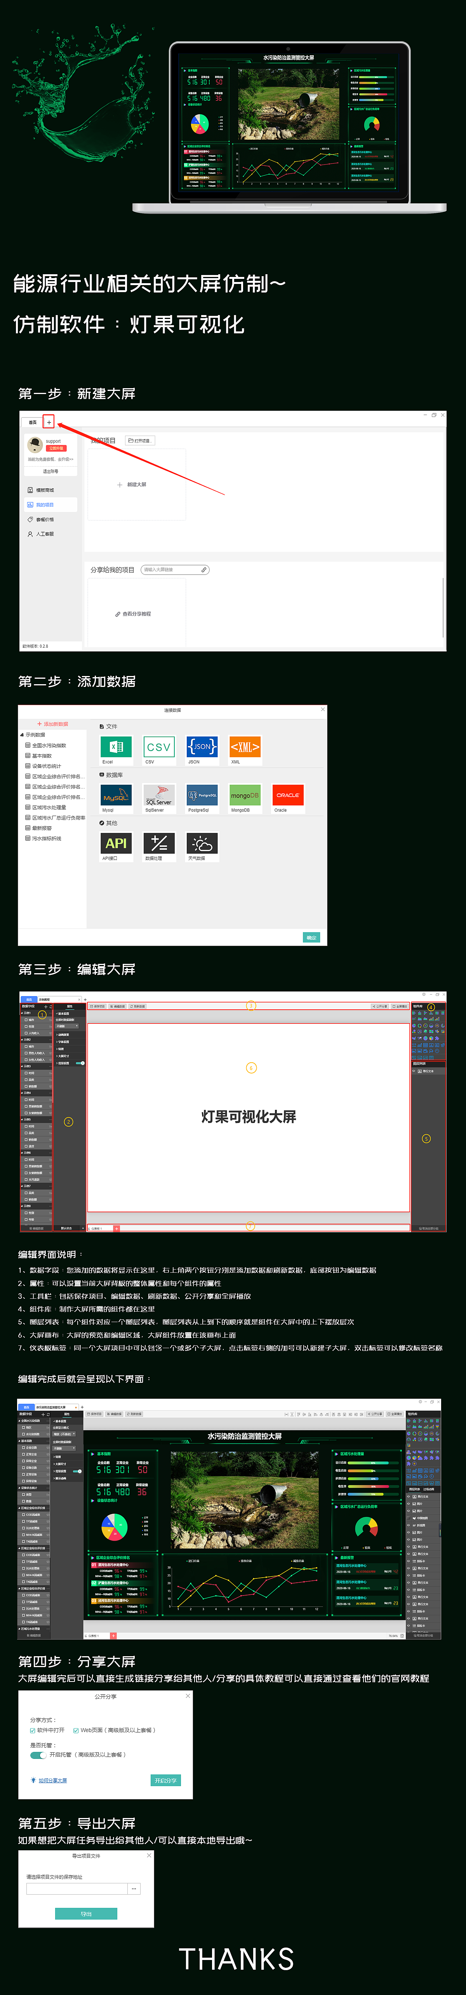
Task: Click the 新建大屏 card
Action: 136,485
